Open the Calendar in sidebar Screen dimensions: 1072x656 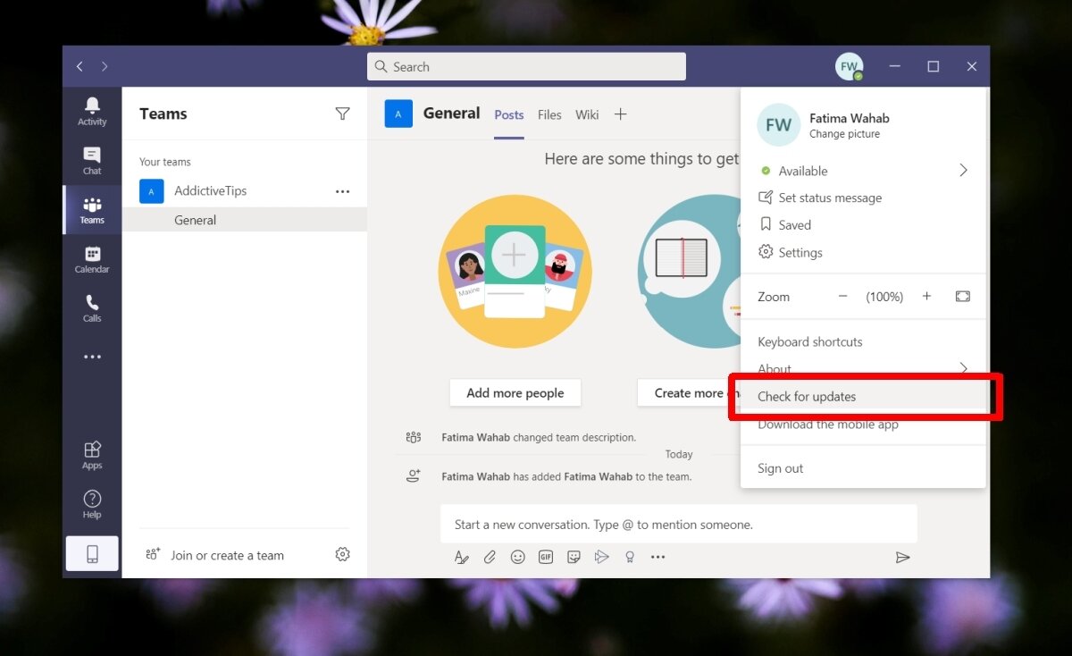(x=92, y=259)
